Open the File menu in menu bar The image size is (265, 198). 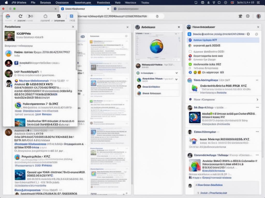coord(33,2)
